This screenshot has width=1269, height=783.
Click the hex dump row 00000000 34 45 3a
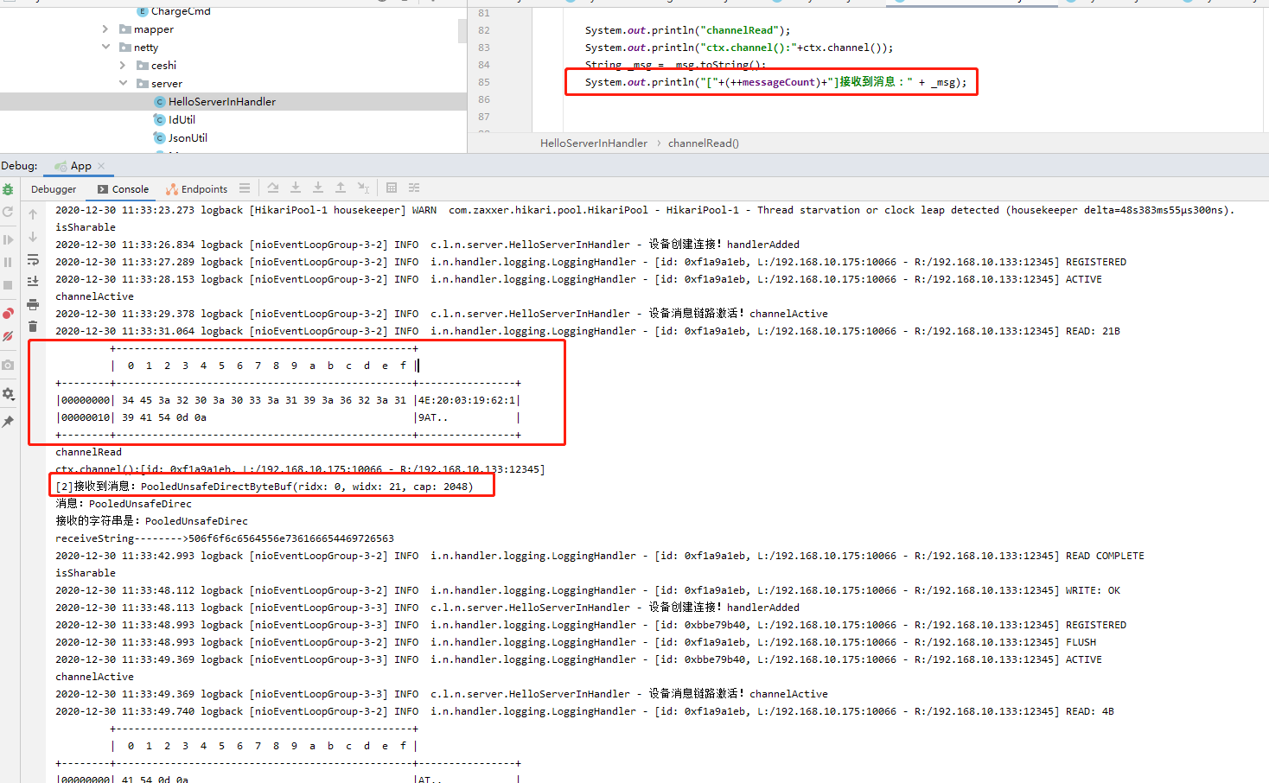(288, 400)
